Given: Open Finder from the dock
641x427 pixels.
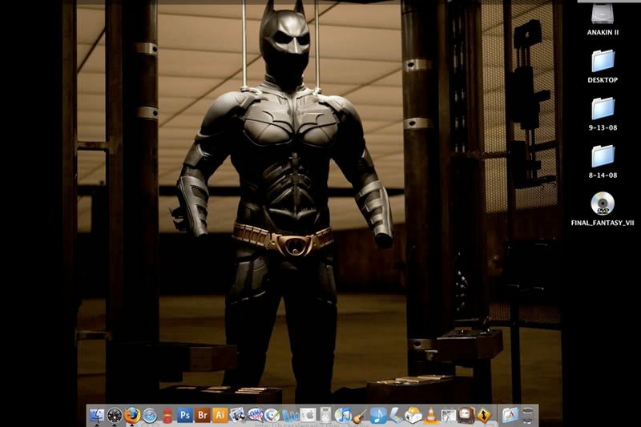Looking at the screenshot, I should tap(97, 415).
